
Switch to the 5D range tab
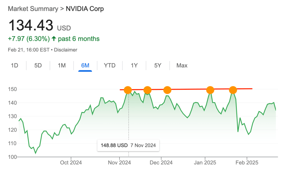pyautogui.click(x=38, y=66)
